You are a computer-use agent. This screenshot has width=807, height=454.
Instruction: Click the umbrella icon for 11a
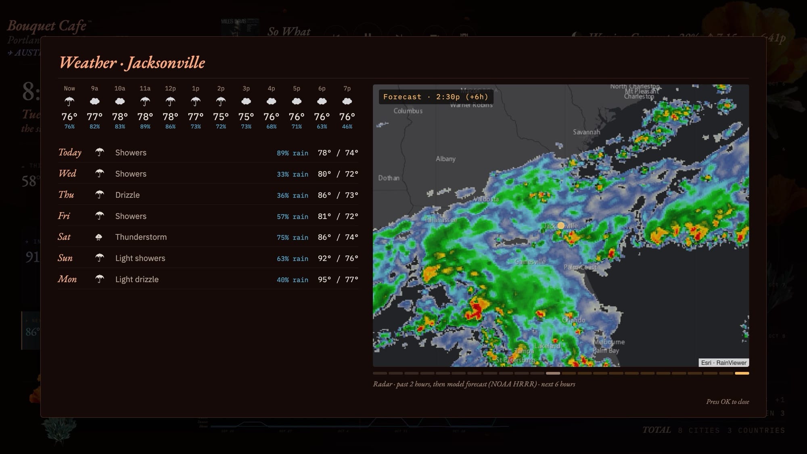coord(145,101)
